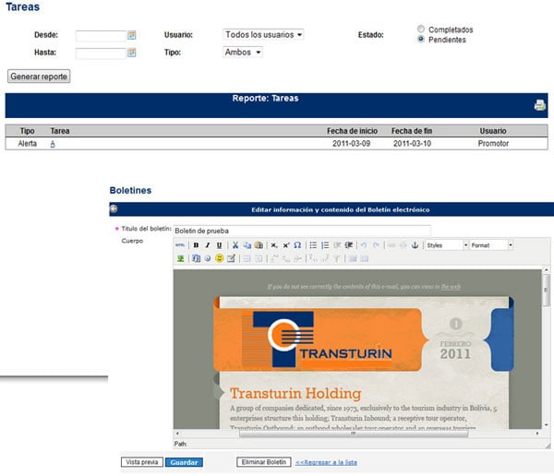The height and width of the screenshot is (476, 554).
Task: Toggle underline formatting in editor
Action: point(219,245)
